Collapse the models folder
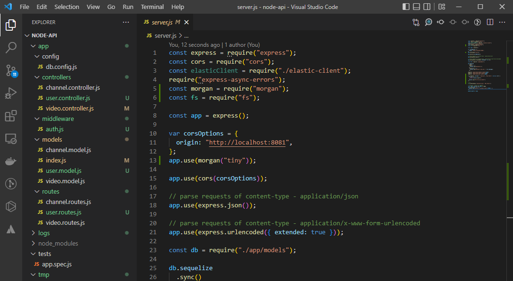The image size is (513, 281). pos(37,140)
